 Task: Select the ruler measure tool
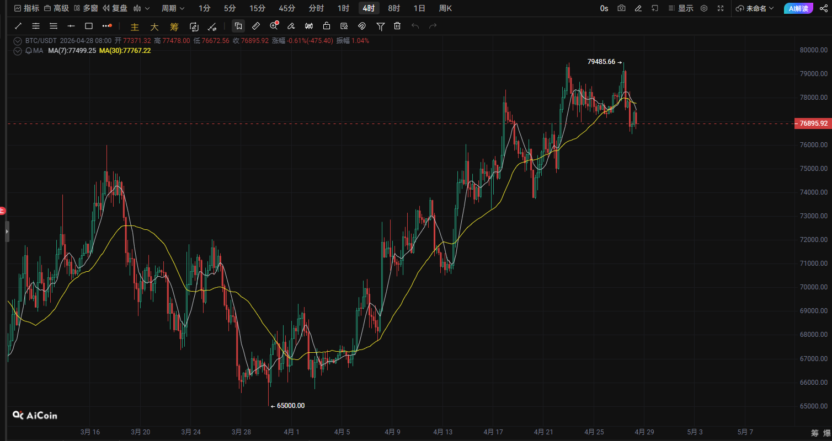pyautogui.click(x=256, y=26)
